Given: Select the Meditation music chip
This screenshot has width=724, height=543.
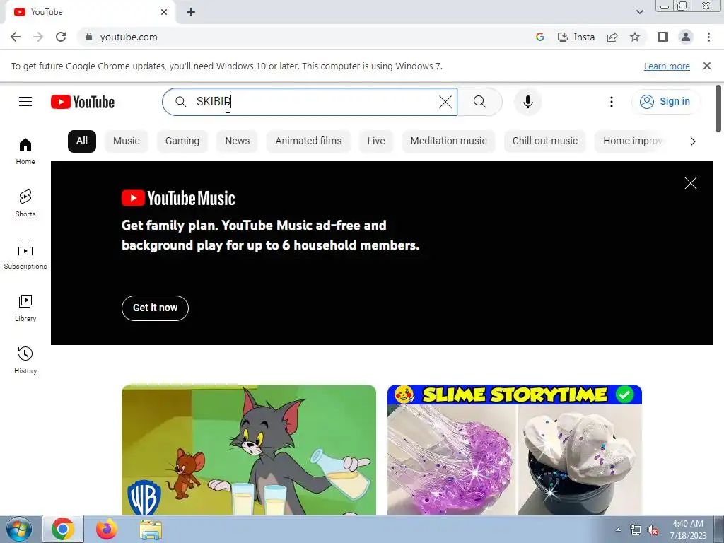Looking at the screenshot, I should pos(448,141).
